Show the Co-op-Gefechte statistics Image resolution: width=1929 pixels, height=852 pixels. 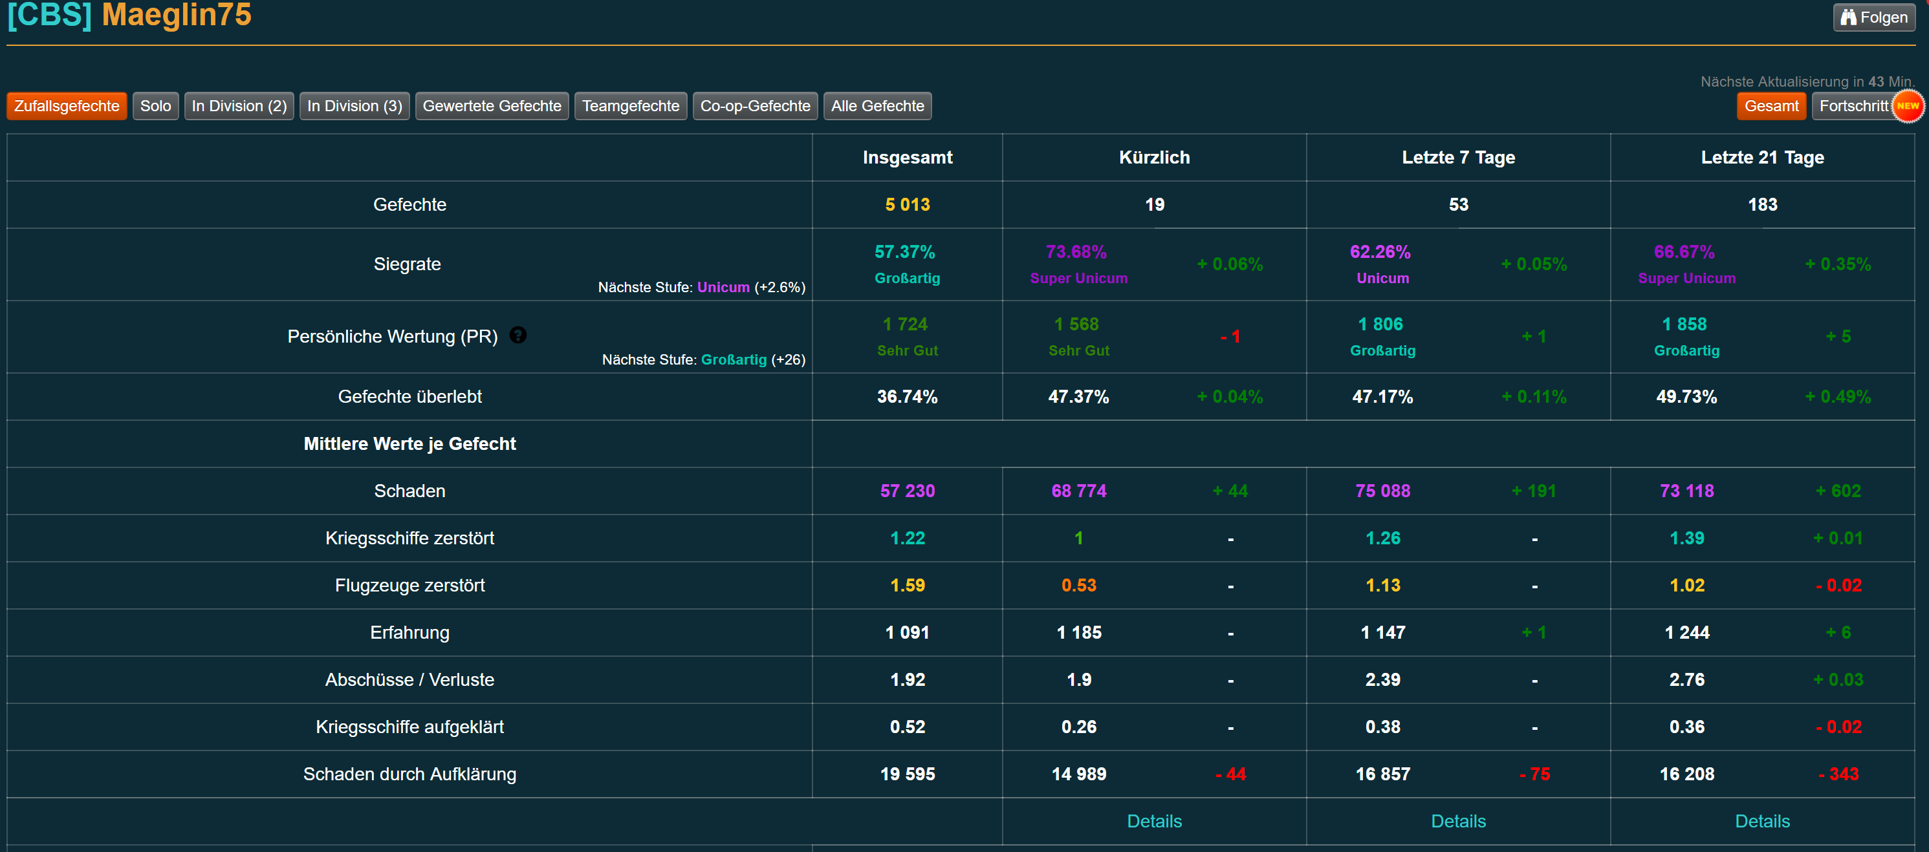(754, 106)
